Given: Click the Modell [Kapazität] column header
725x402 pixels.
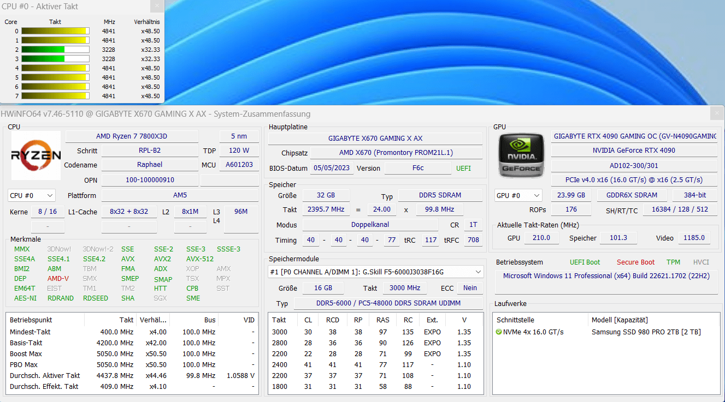Looking at the screenshot, I should tap(620, 320).
